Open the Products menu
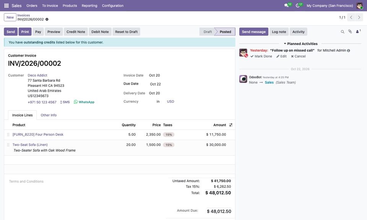Screen dimensions: 367x220 pos(70,6)
